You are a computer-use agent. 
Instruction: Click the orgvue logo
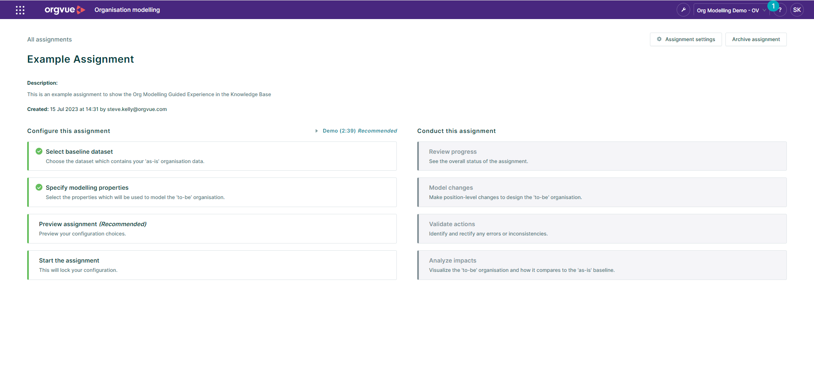[x=65, y=10]
